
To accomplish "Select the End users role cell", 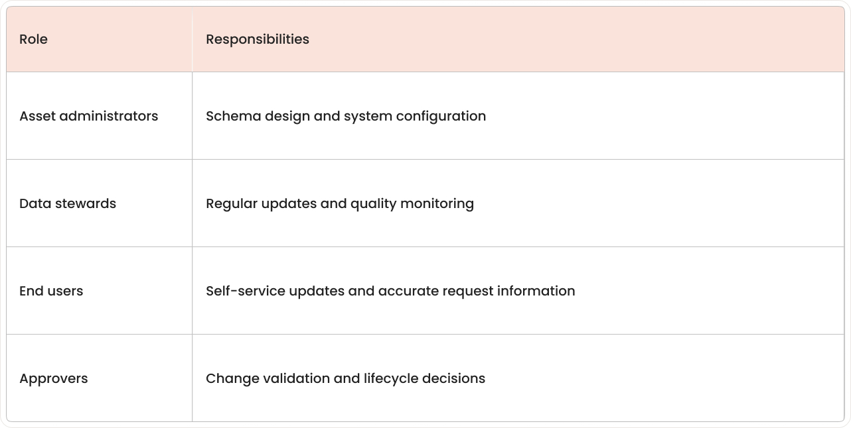I will point(51,292).
